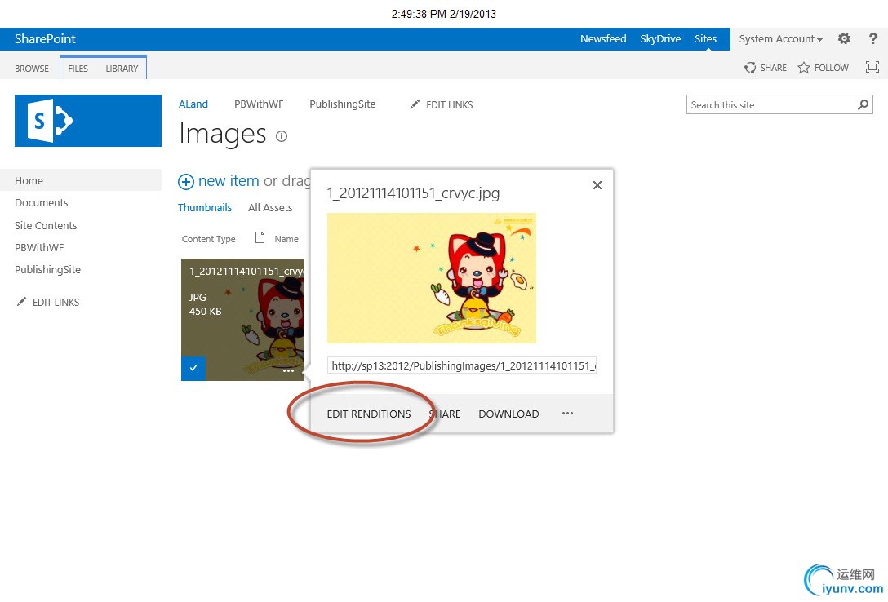Viewport: 888px width, 602px height.
Task: Click the plus icon for new item
Action: [x=186, y=182]
